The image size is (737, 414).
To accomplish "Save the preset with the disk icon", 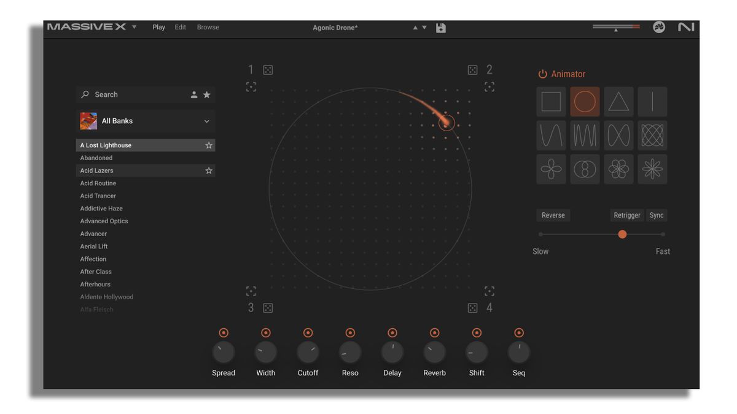I will pyautogui.click(x=441, y=28).
